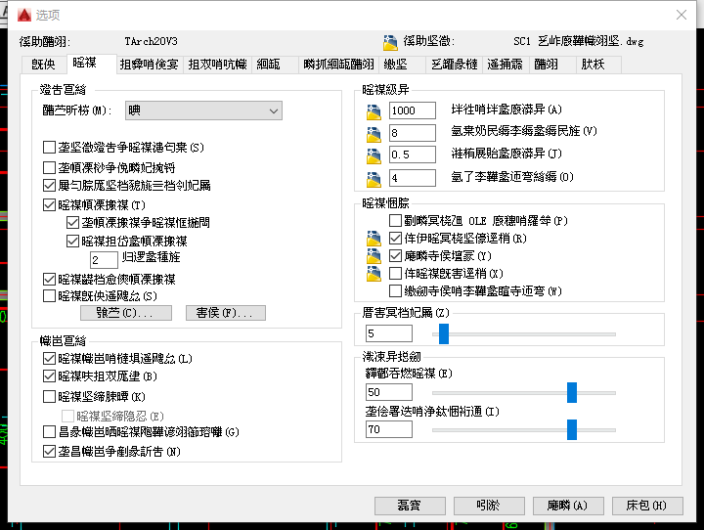
Task: Open the first tab, Files, left of the selected tab
Action: pos(44,65)
